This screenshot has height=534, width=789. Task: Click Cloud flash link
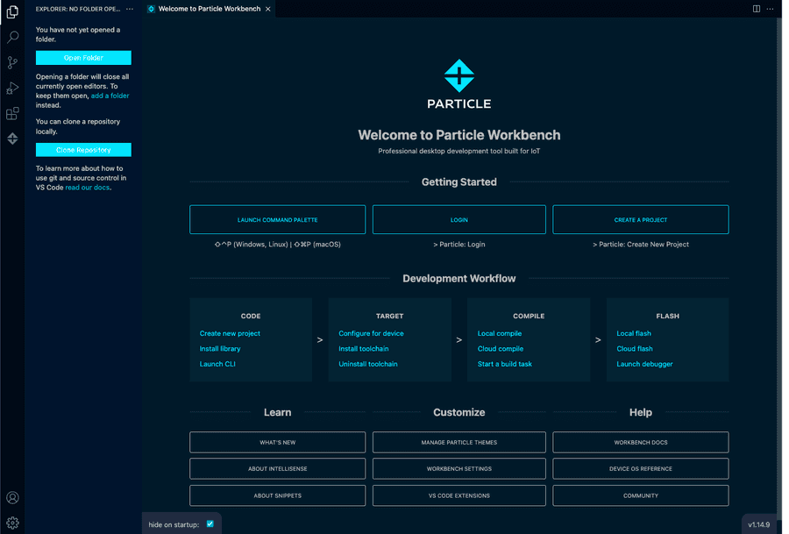coord(635,348)
